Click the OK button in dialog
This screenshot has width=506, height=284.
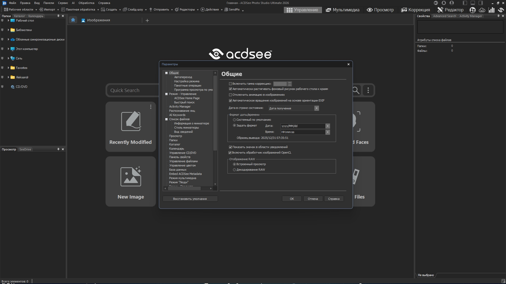[x=292, y=199]
